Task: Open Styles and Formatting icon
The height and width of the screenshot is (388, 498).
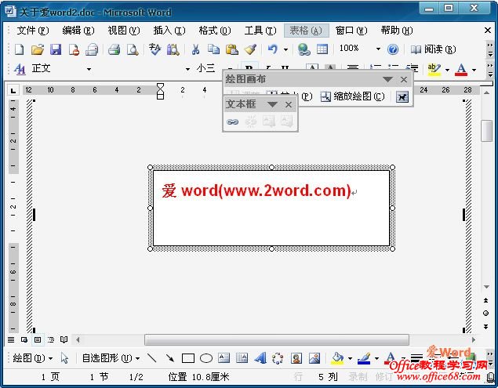Action: 20,68
